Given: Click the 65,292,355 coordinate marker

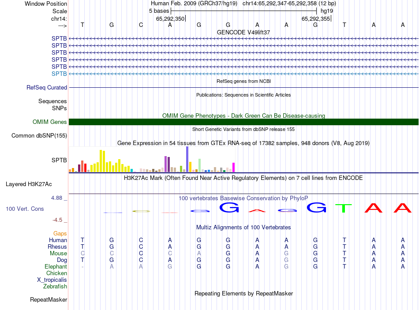Looking at the screenshot, I should click(316, 19).
